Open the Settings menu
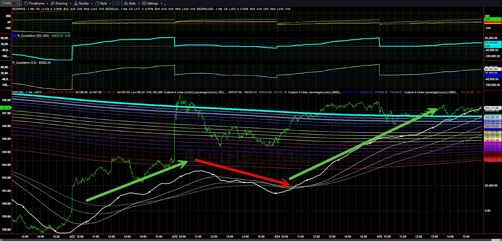 (x=152, y=3)
